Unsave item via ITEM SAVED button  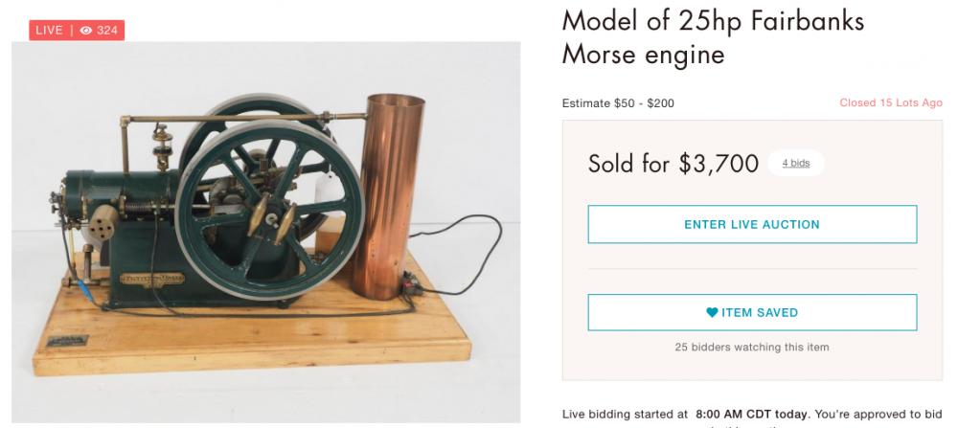click(752, 312)
